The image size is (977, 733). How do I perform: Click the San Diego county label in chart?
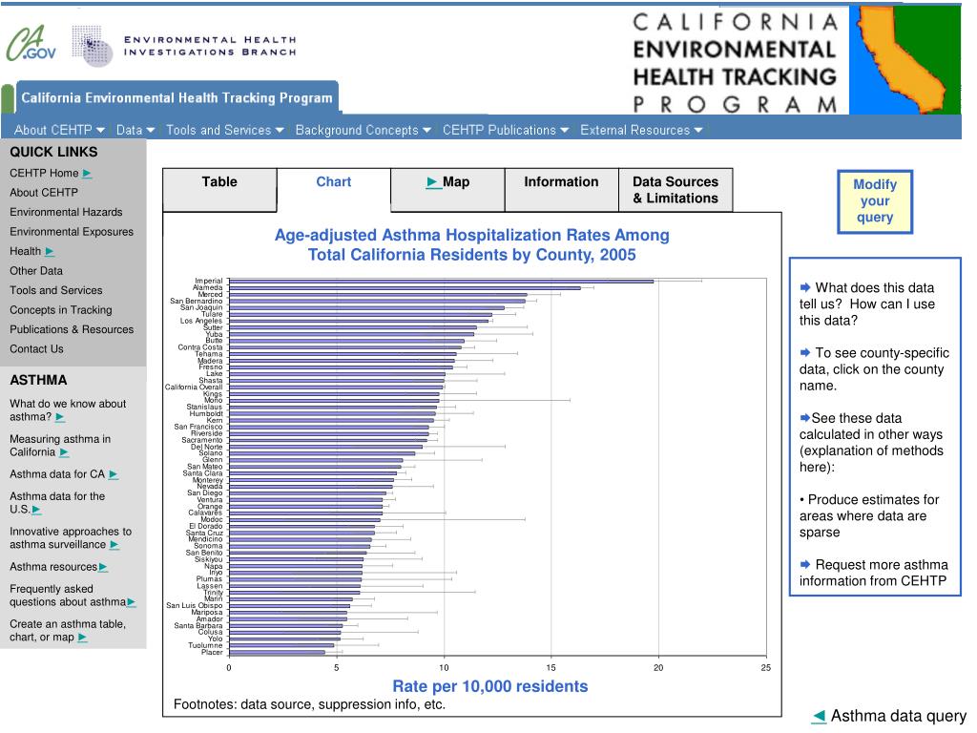point(205,493)
